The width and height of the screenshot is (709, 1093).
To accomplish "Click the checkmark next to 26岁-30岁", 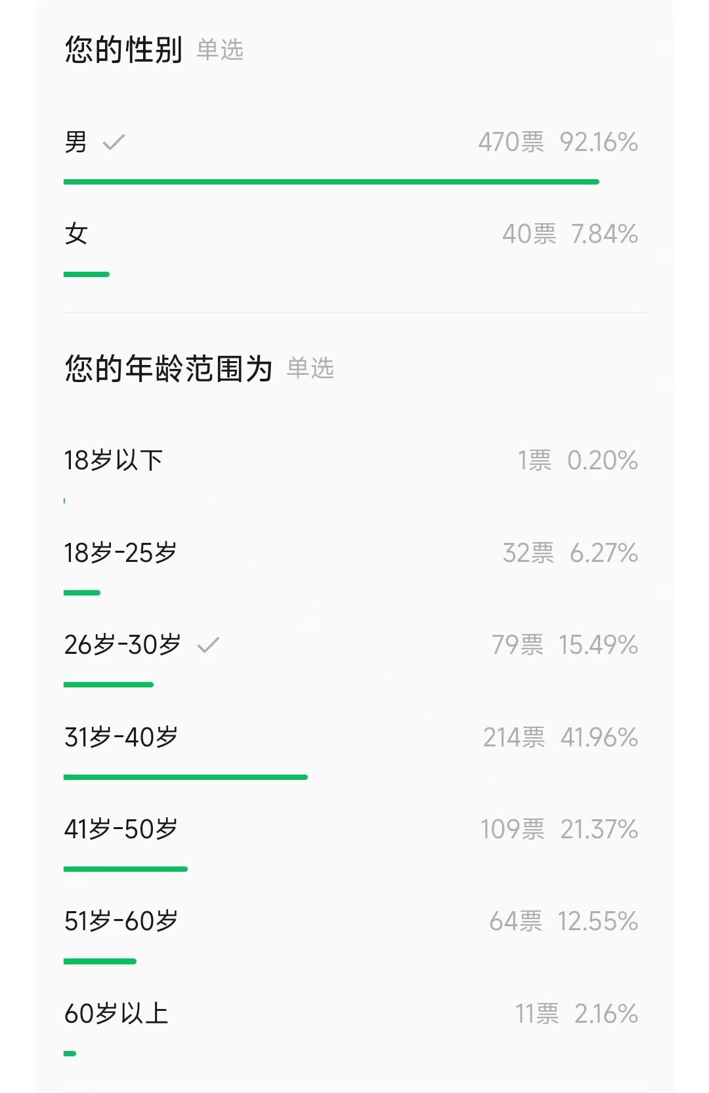I will pyautogui.click(x=208, y=645).
